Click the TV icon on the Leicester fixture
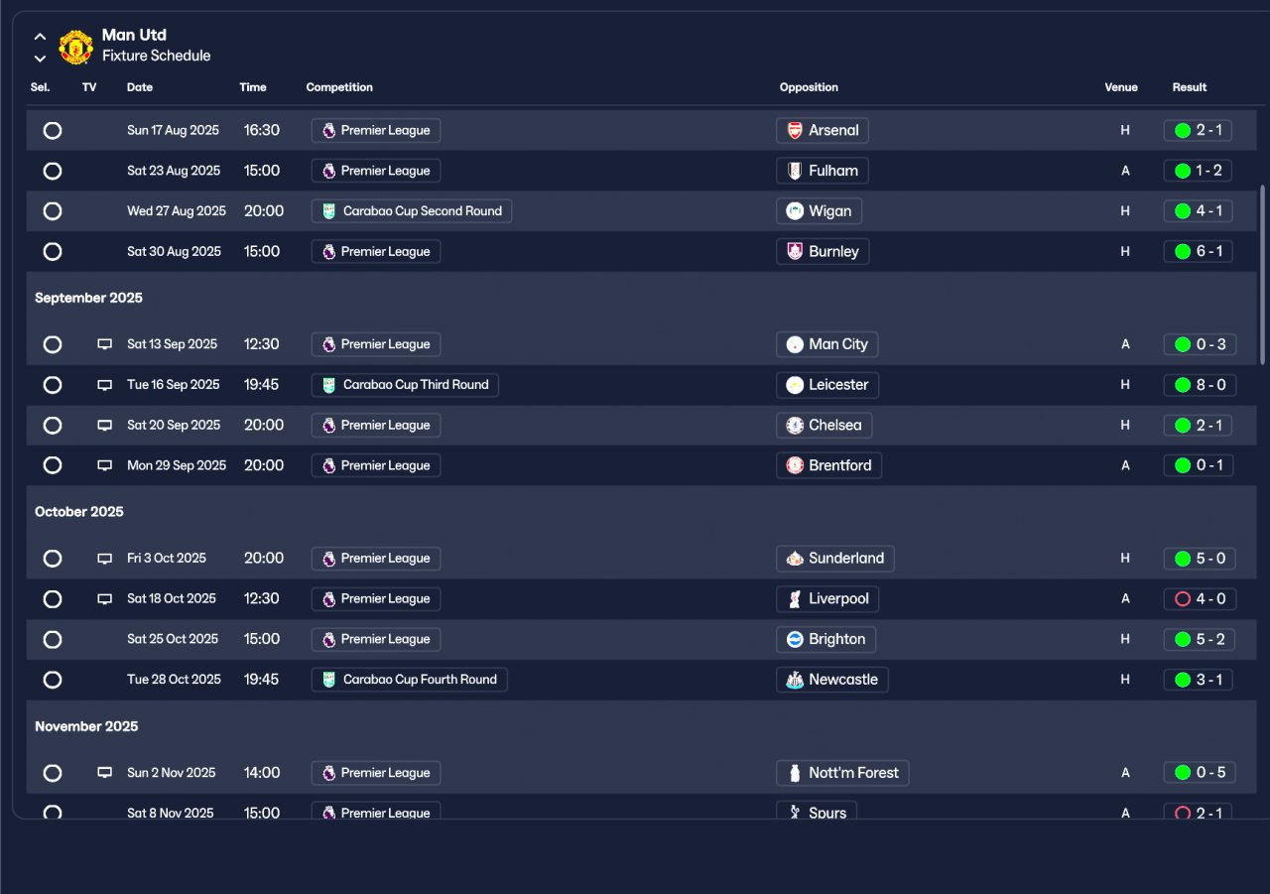Viewport: 1270px width, 894px height. click(104, 385)
